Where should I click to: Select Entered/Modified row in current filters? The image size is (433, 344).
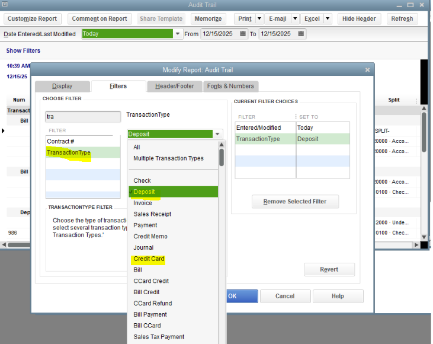(x=292, y=128)
